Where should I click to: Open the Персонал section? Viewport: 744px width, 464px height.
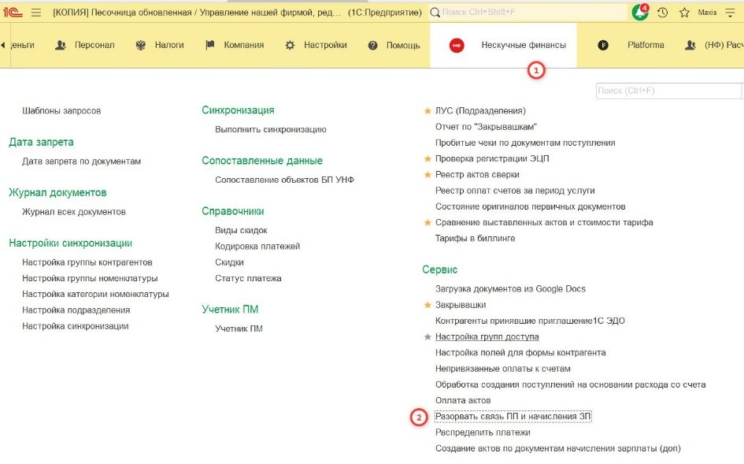click(85, 46)
